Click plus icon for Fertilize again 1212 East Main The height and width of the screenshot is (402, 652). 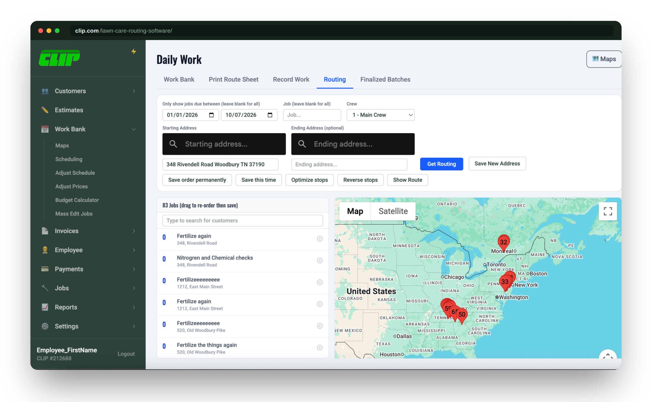coord(320,304)
